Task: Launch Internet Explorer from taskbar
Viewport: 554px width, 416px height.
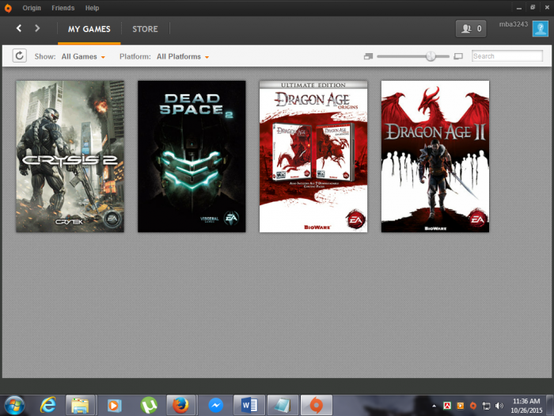Action: point(47,406)
